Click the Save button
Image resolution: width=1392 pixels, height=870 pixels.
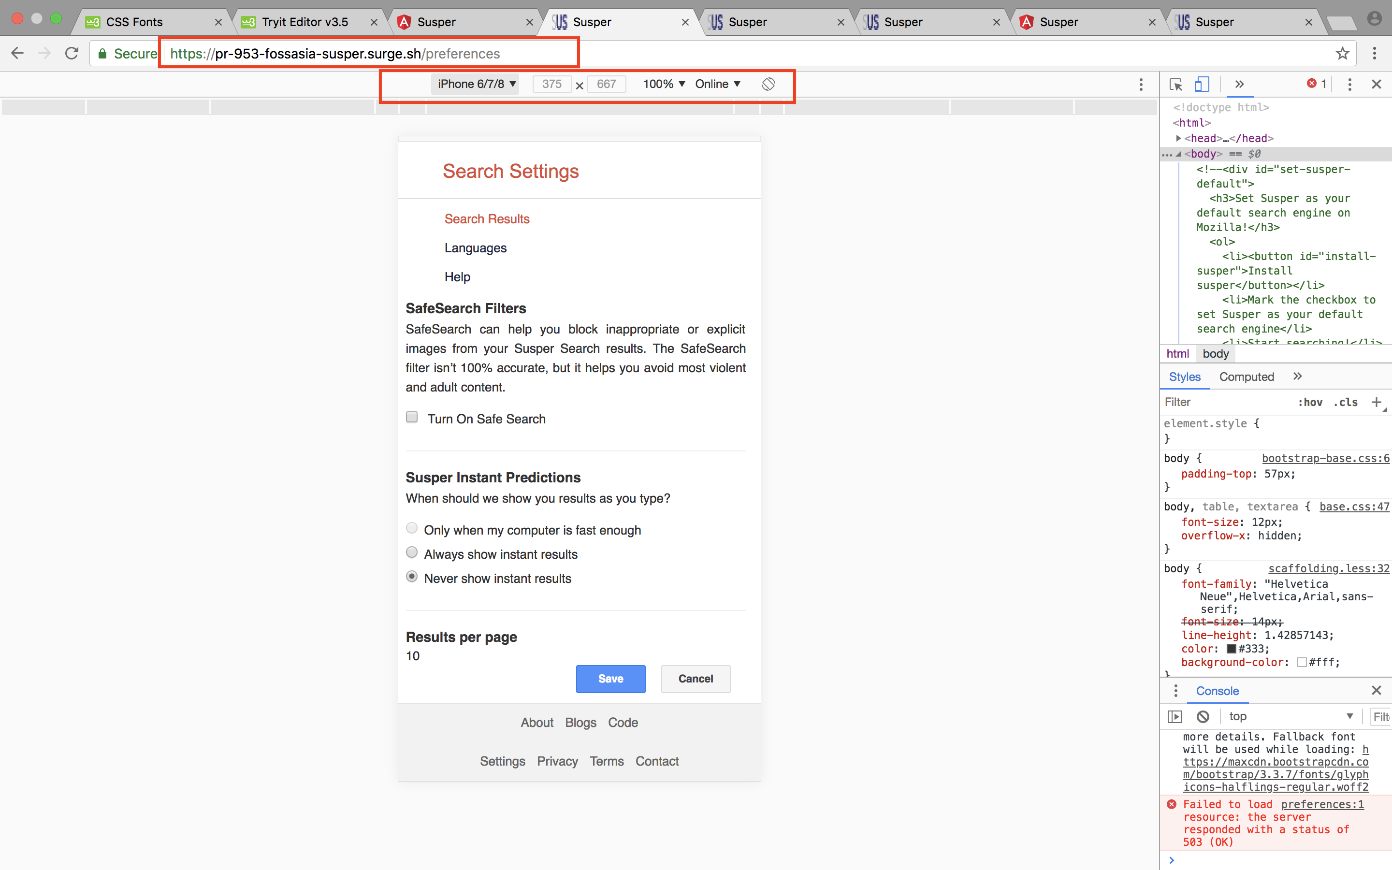coord(610,679)
